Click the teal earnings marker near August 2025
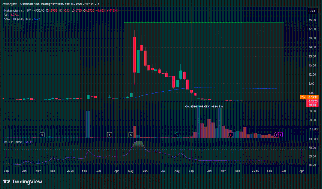This screenshot has height=189, width=322. [x=177, y=135]
